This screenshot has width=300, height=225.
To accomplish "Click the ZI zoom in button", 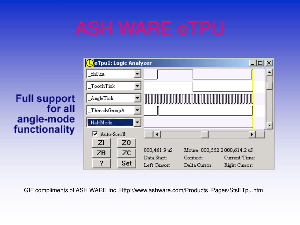I will click(101, 143).
